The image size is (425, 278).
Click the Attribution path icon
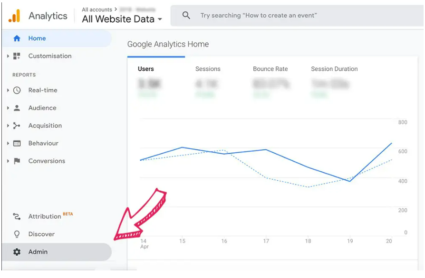pyautogui.click(x=17, y=216)
